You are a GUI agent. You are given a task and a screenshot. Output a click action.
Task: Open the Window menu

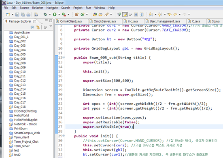coord(100,8)
